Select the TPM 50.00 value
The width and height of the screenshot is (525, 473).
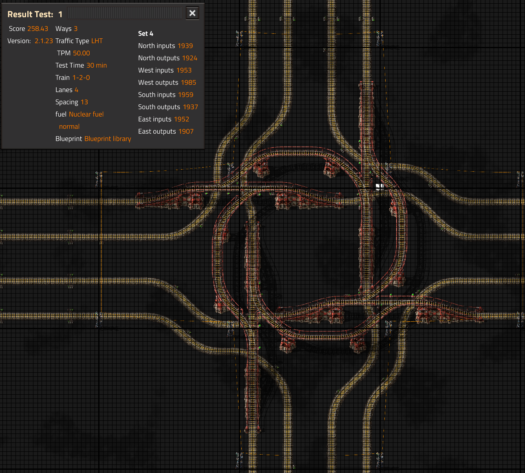(82, 53)
